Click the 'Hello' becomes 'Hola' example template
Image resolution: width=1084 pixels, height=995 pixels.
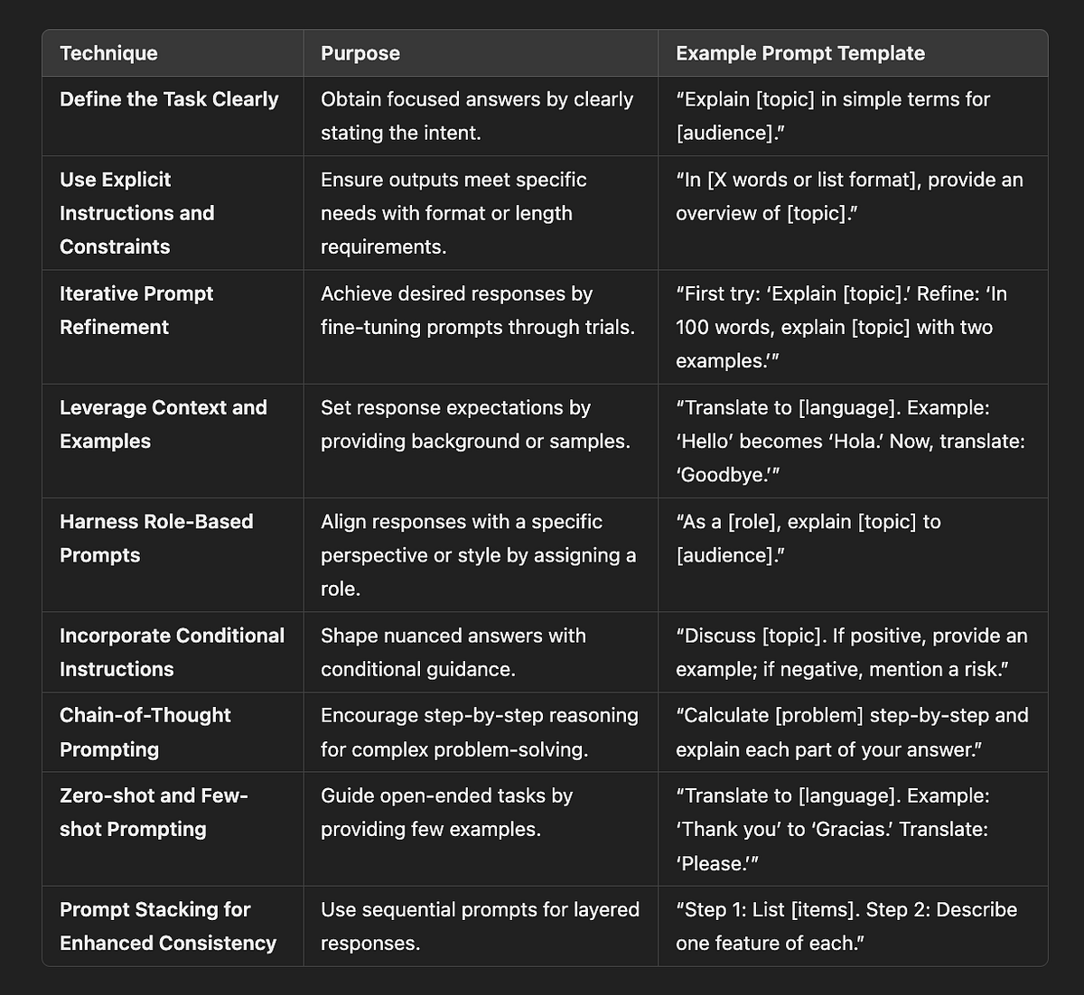(851, 442)
